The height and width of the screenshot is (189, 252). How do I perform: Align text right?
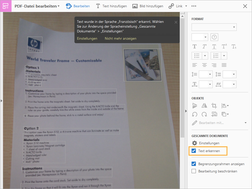click(x=214, y=65)
